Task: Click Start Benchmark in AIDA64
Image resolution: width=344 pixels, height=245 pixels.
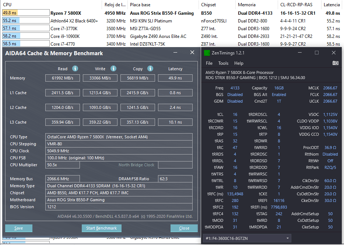Action: (101, 228)
